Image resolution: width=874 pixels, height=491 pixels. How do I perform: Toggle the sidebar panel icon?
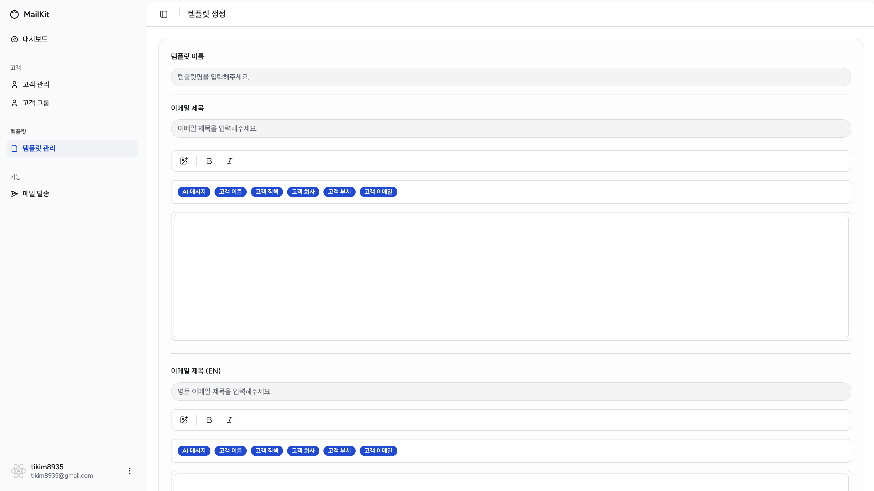[164, 14]
